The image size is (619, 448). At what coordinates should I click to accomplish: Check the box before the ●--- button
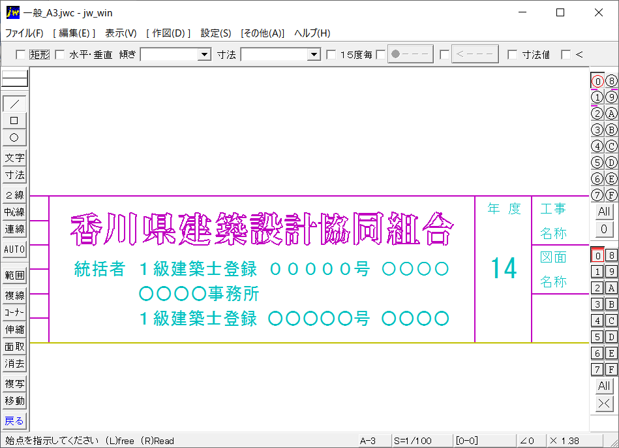pos(381,55)
